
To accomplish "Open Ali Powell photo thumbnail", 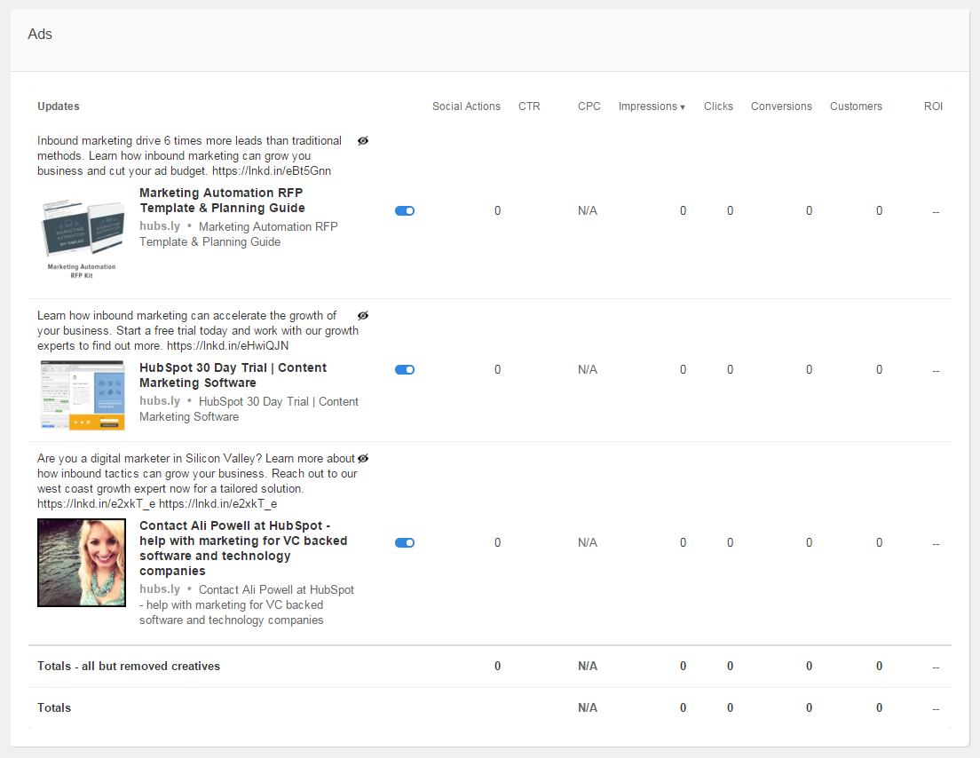I will pos(82,563).
